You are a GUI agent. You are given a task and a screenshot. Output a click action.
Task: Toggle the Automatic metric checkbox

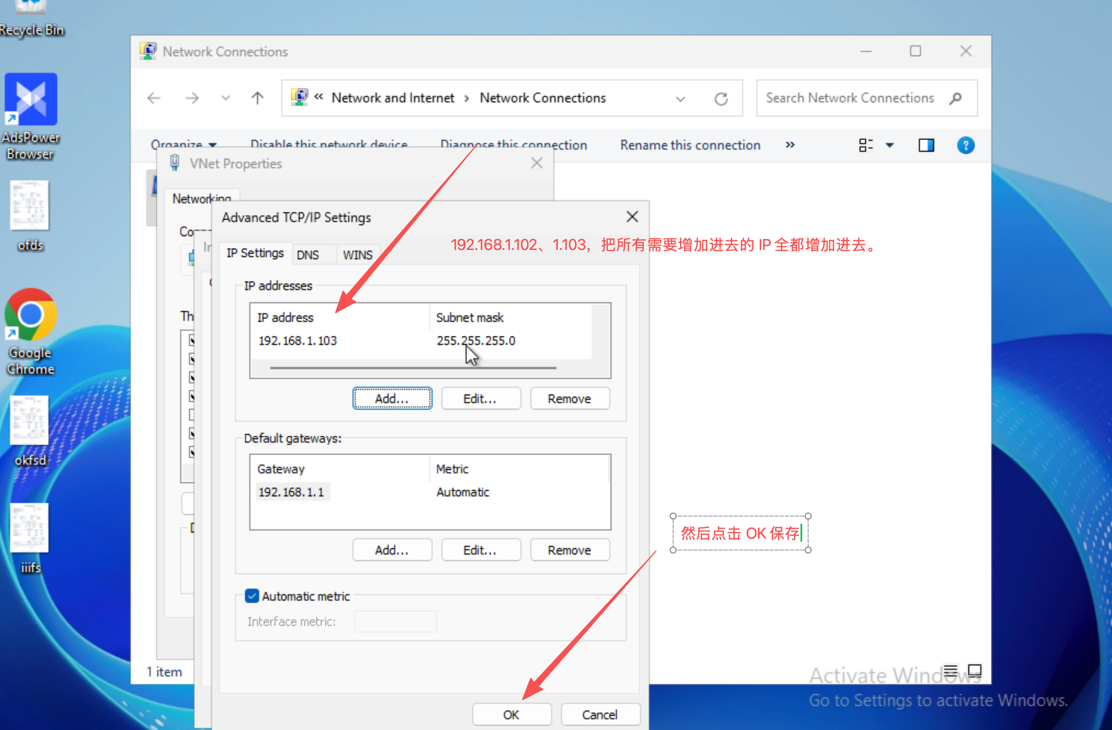coord(252,596)
